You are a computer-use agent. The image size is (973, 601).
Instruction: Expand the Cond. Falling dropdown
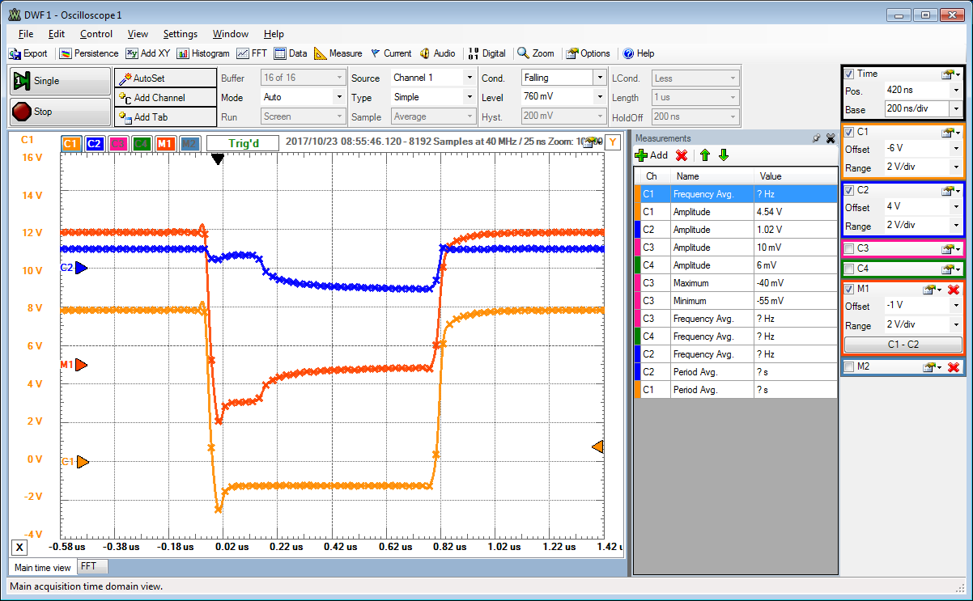[599, 78]
